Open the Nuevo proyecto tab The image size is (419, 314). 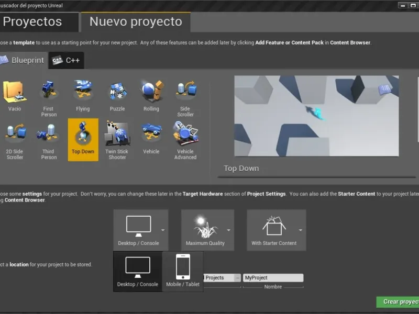(136, 22)
